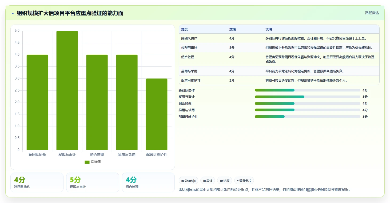Select the 数据卡片 tag chip
Image resolution: width=390 pixels, height=203 pixels.
tap(244, 181)
